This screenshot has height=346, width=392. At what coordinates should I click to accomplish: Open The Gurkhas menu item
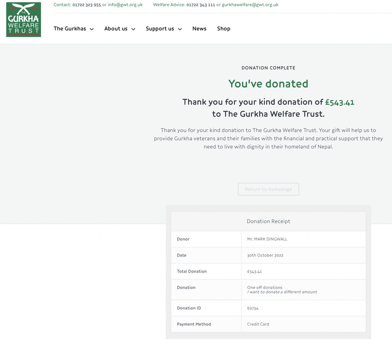(x=70, y=29)
